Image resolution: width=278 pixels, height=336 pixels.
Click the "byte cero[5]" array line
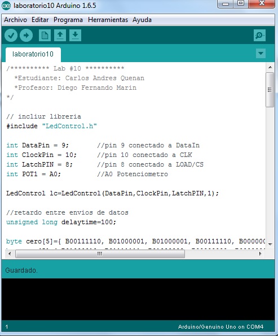(x=136, y=241)
